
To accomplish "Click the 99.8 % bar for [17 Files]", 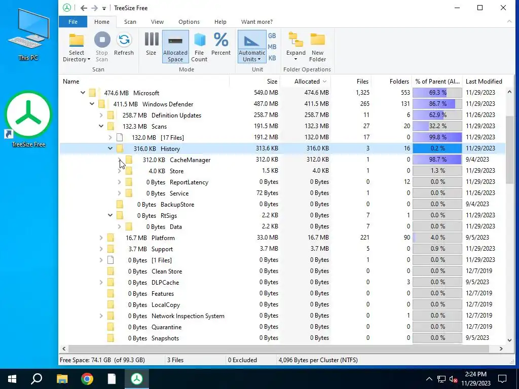I will 437,137.
